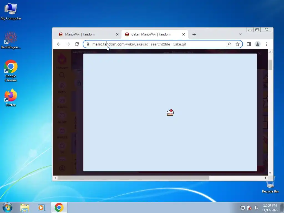Click the scroll up arrow

270,52
